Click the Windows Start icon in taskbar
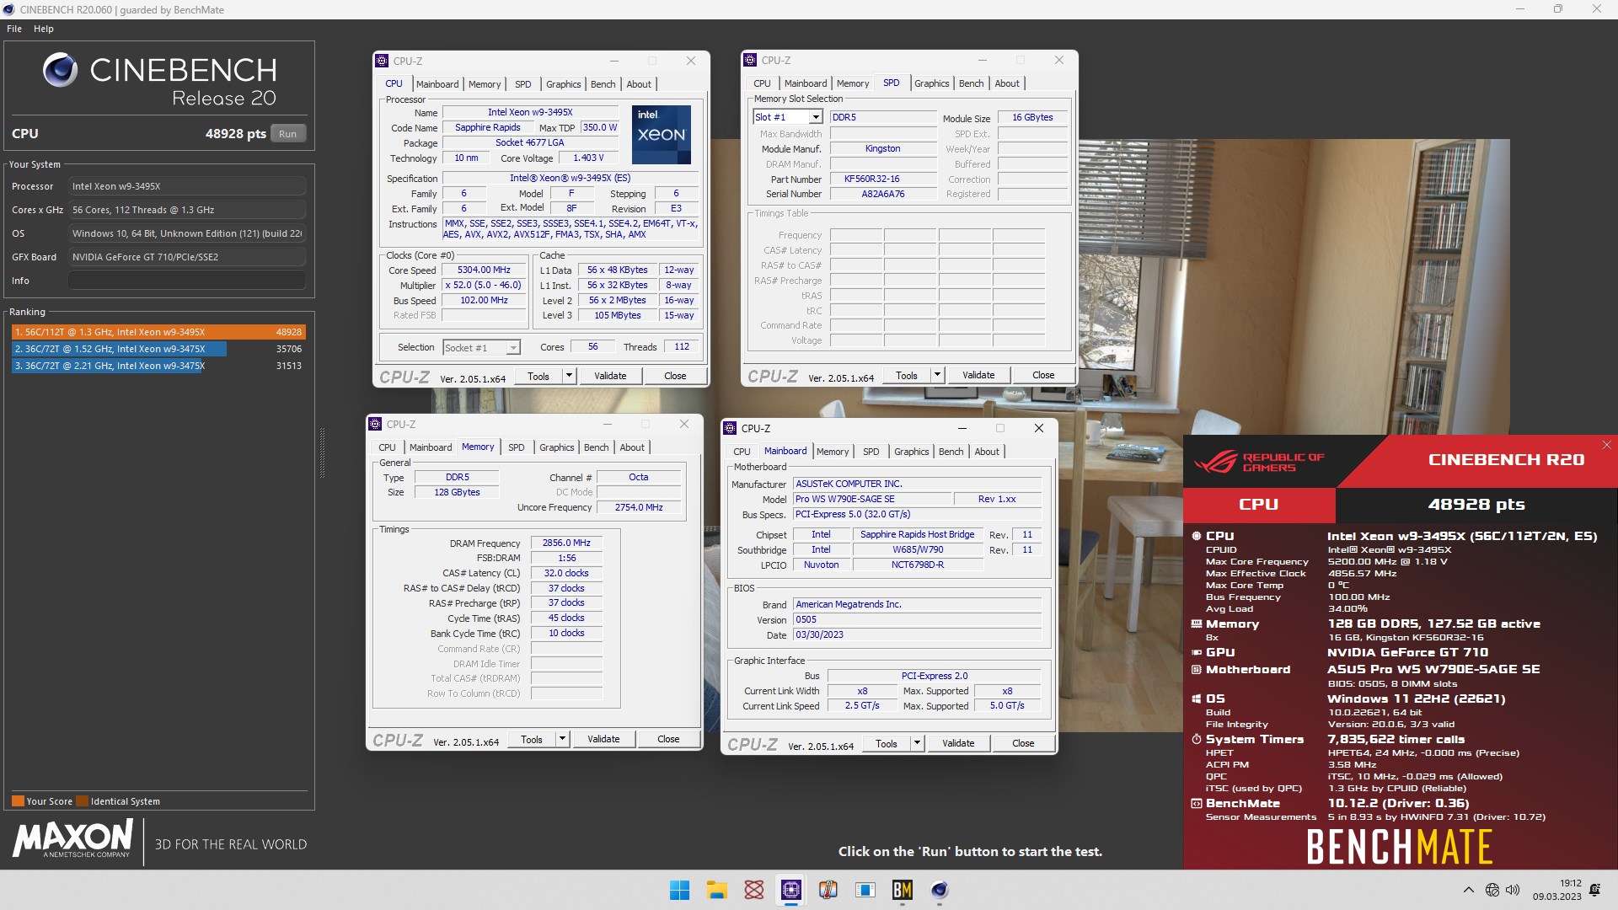 pos(679,890)
